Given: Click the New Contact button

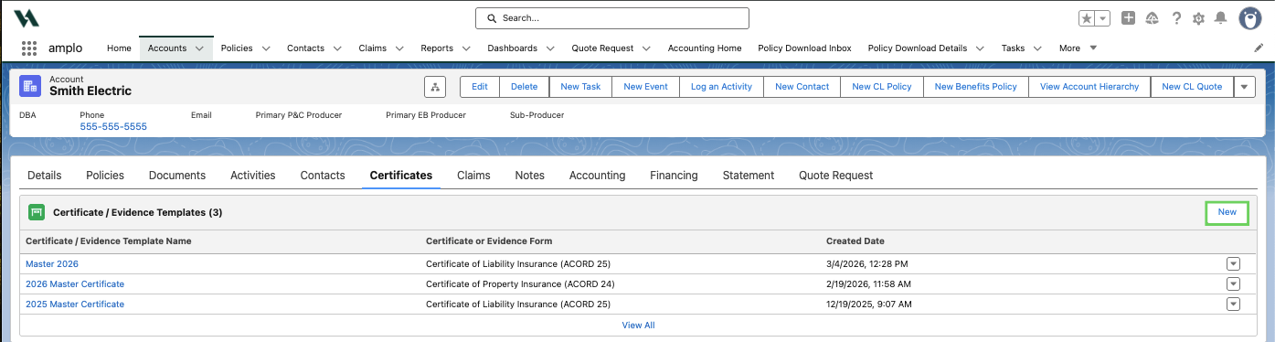Looking at the screenshot, I should (802, 87).
